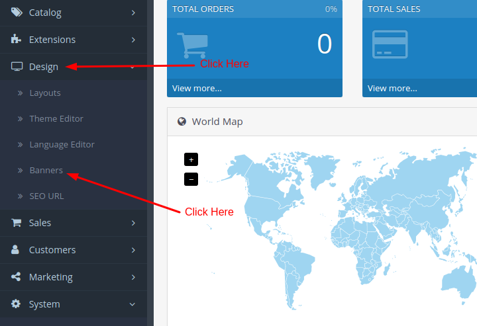This screenshot has width=477, height=326.
Task: Click the TOTAL ORDERS heading
Action: 203,9
